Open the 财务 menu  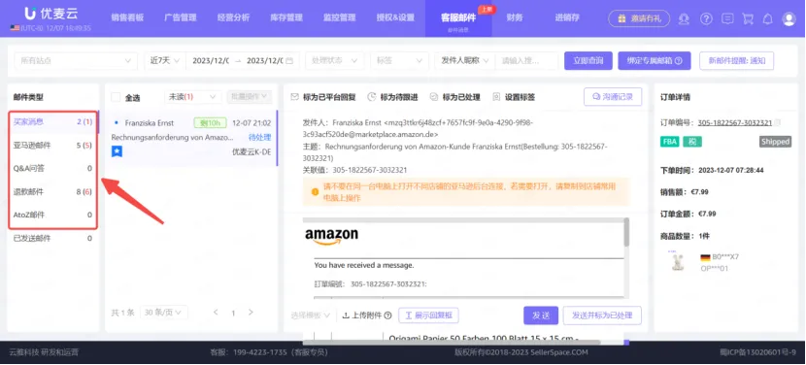pyautogui.click(x=514, y=18)
